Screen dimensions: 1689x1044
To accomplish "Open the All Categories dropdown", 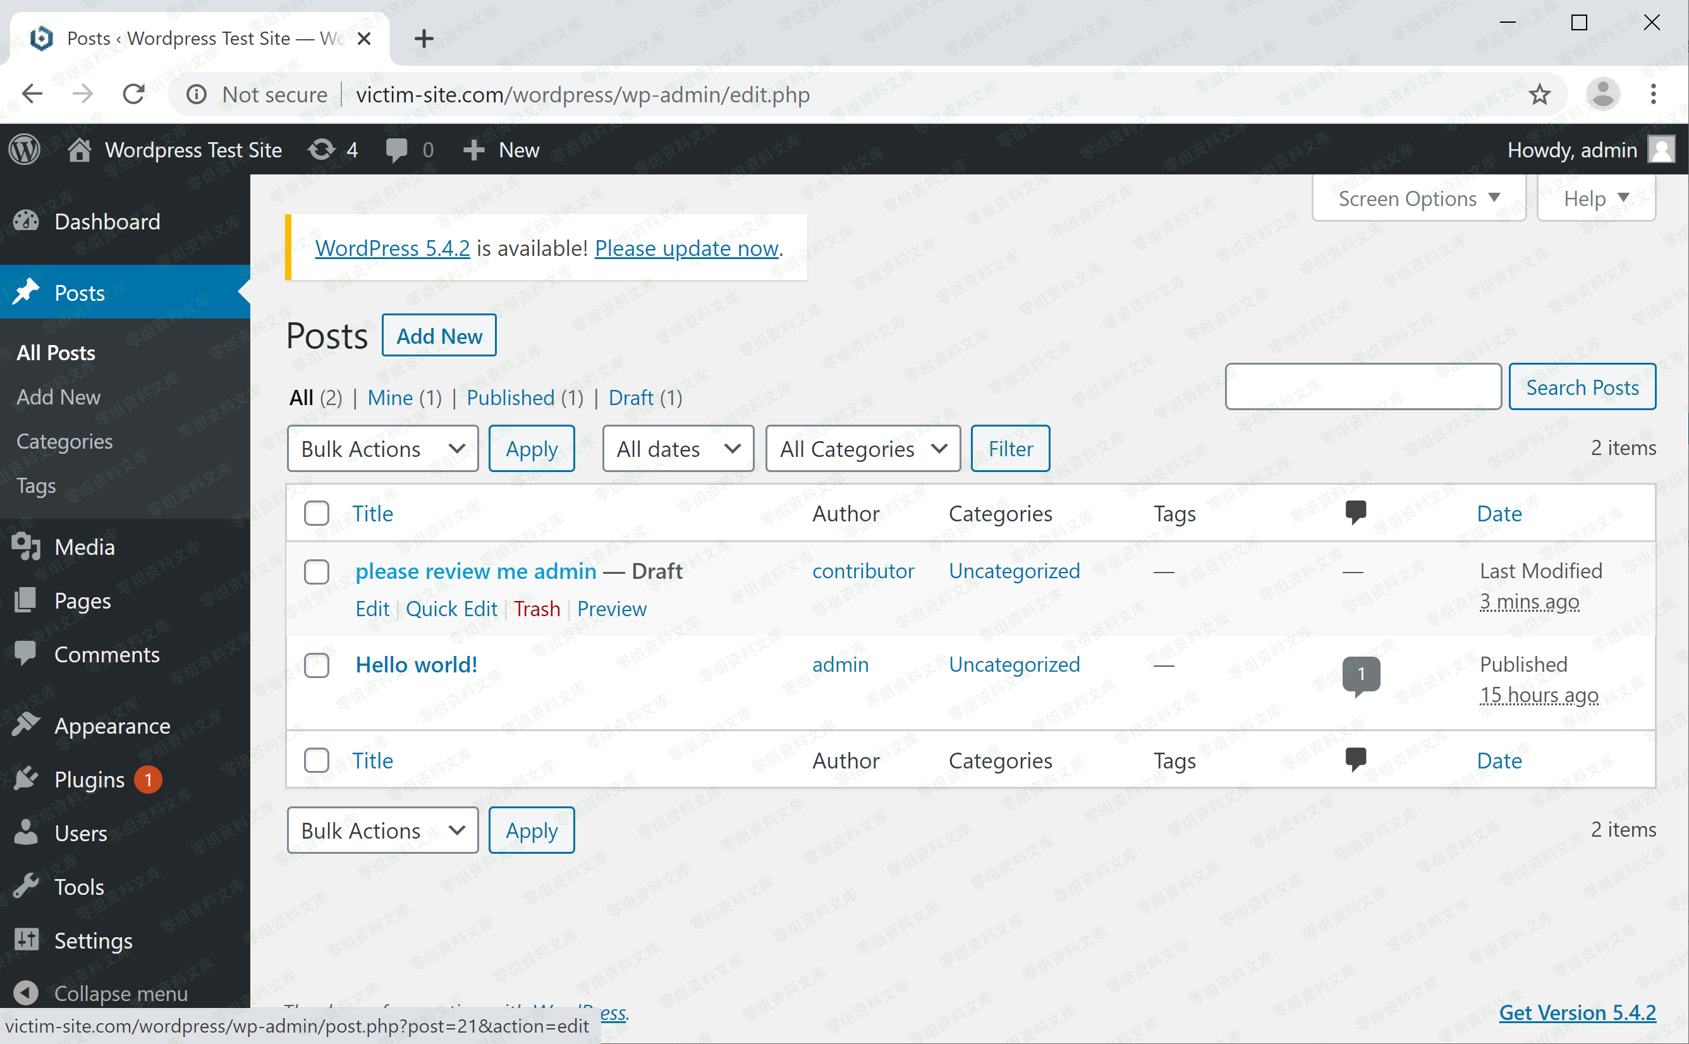I will 863,449.
